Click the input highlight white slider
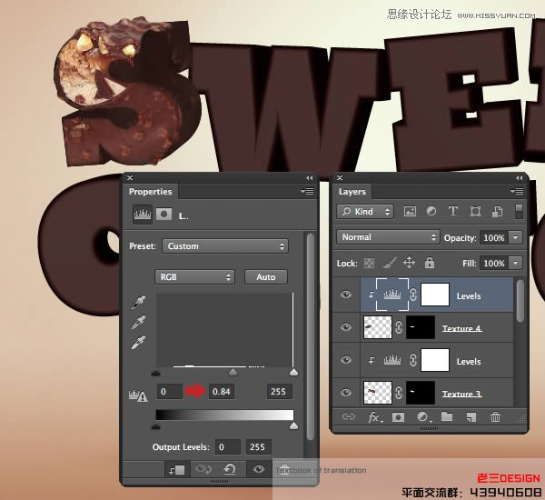The image size is (545, 500). coord(293,373)
